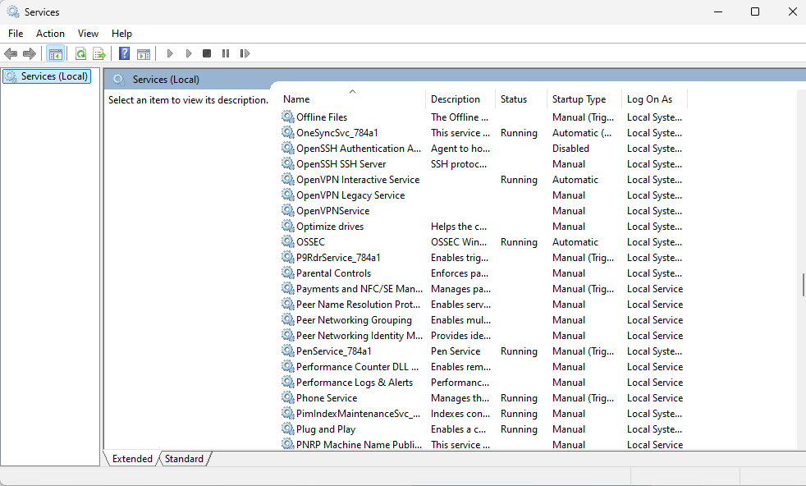Screen dimensions: 806x486
Task: Select Services (Local) in the left pane
Action: pos(47,76)
